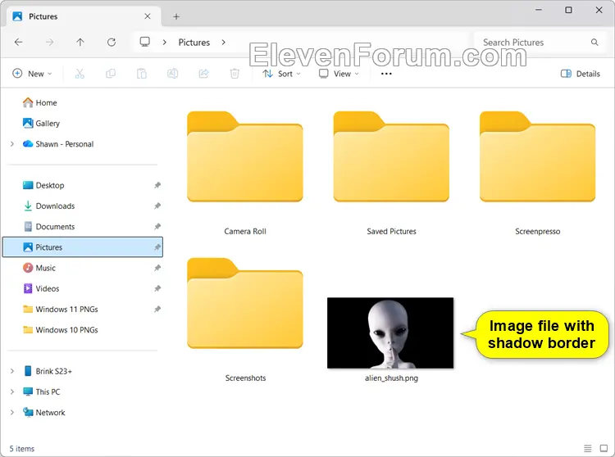Click the alien_shush.png file name

coord(391,378)
